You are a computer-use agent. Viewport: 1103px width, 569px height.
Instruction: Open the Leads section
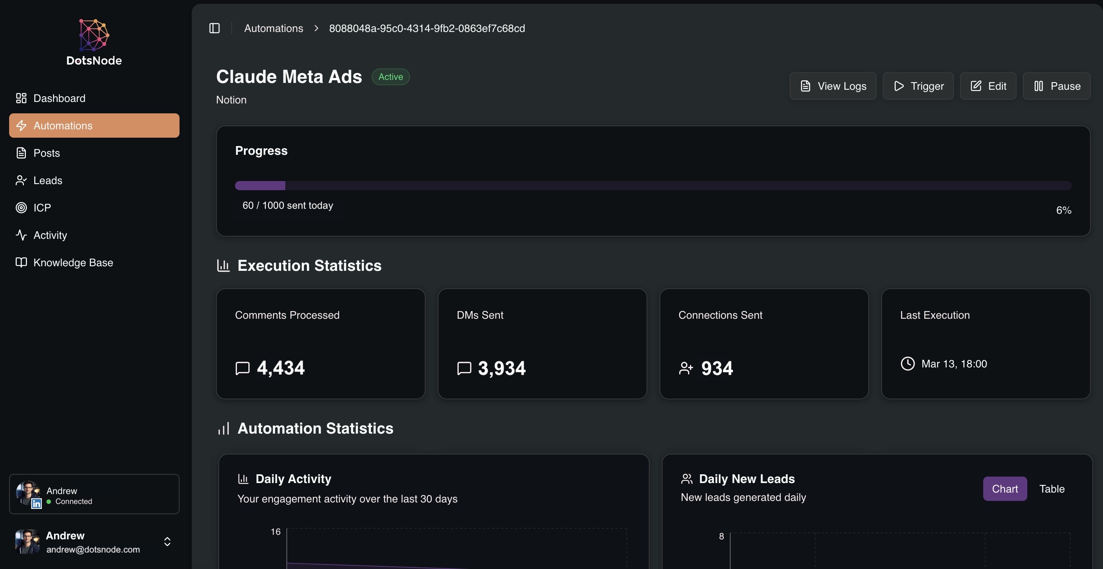point(48,181)
